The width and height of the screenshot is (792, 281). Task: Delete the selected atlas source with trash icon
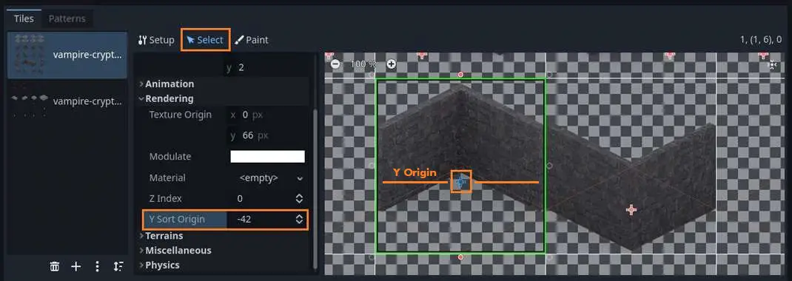(x=55, y=266)
